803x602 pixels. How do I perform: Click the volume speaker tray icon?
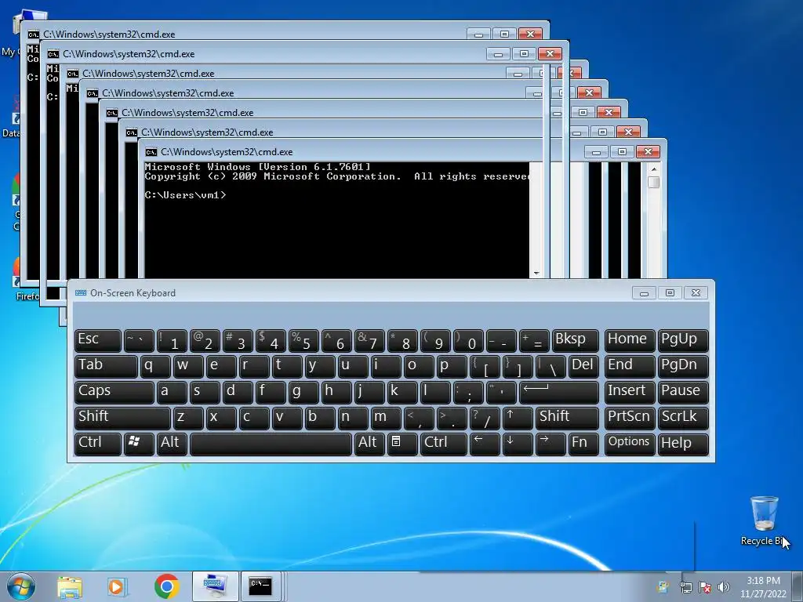tap(724, 588)
